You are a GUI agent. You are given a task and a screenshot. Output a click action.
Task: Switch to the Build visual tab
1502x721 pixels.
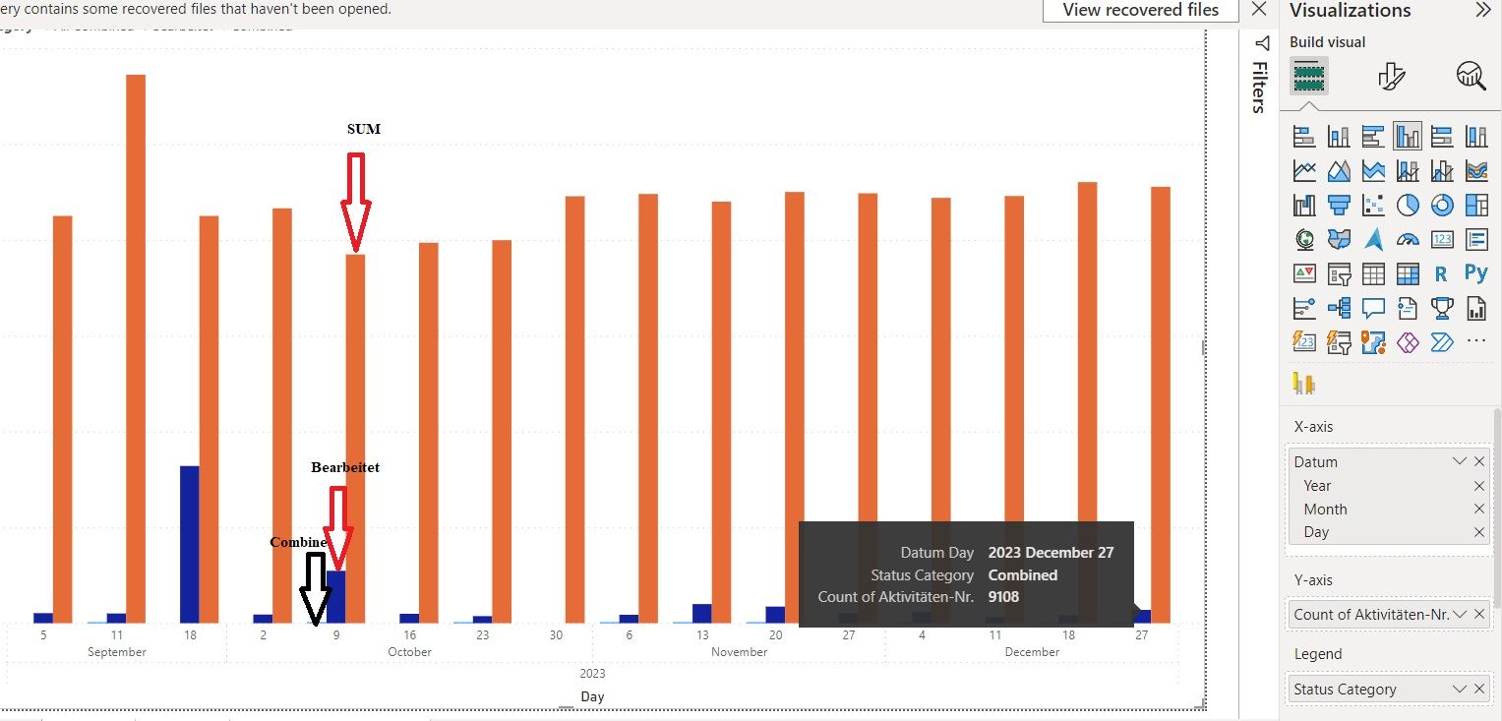(1308, 76)
